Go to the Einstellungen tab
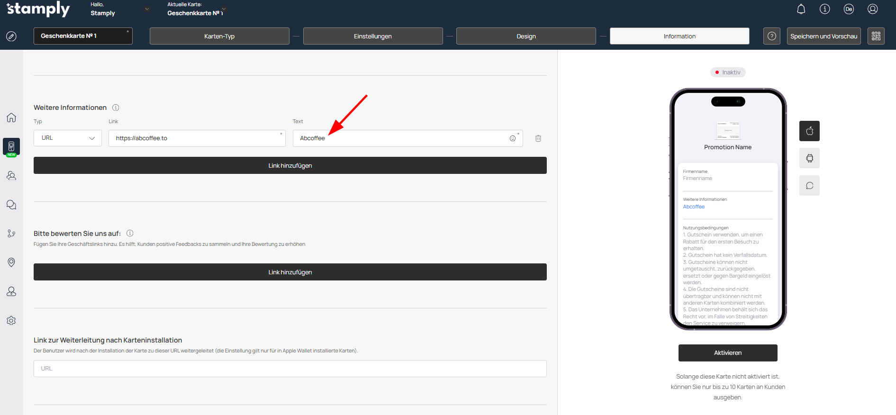Viewport: 896px width, 415px height. tap(372, 36)
